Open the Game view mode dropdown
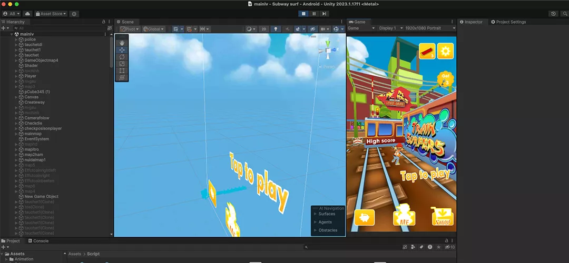The height and width of the screenshot is (263, 569). 361,28
